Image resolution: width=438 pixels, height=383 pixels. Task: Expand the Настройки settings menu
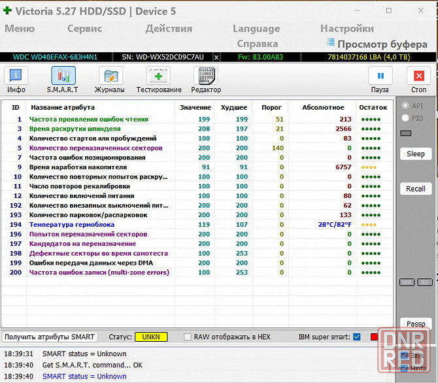pyautogui.click(x=346, y=28)
